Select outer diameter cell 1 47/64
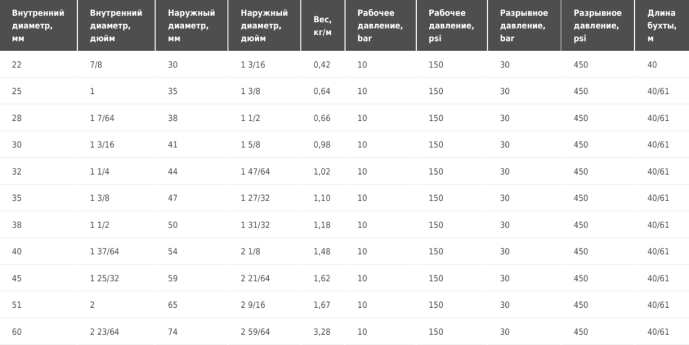689x345 pixels. coord(255,172)
